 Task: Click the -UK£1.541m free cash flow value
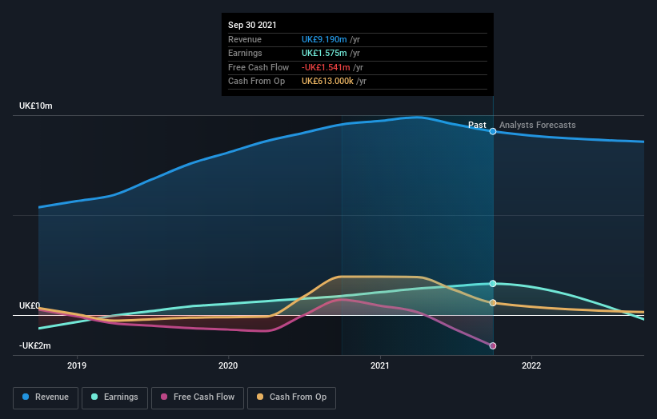click(x=326, y=67)
